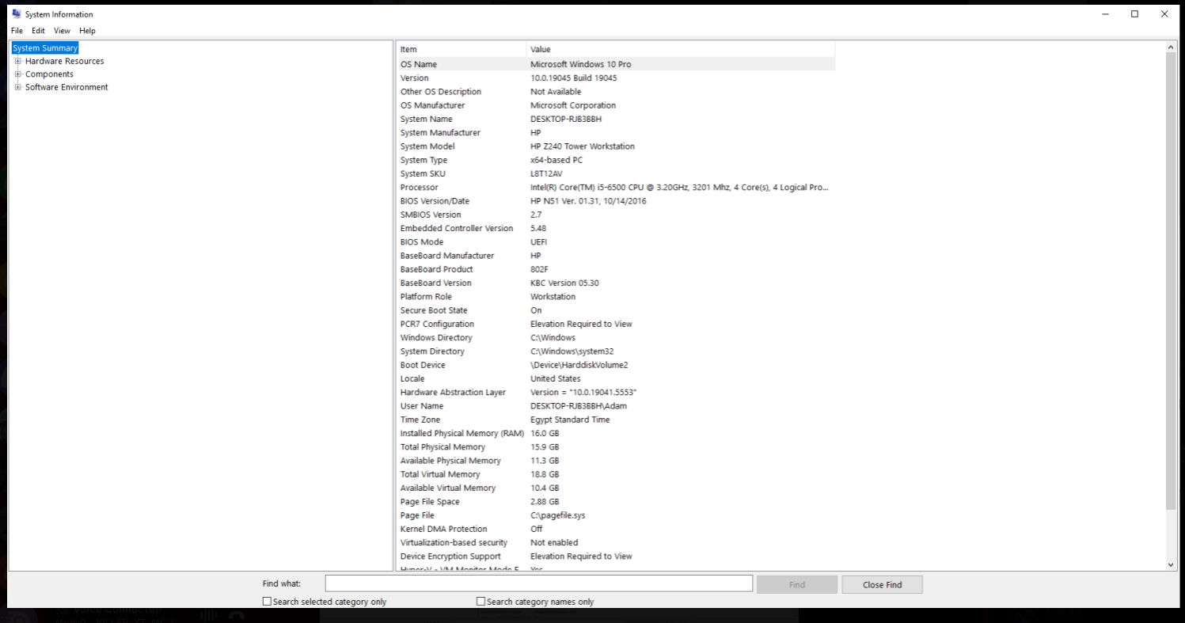Click the scroll up arrow of details list
Screen dimensions: 1185x623
(1172, 47)
